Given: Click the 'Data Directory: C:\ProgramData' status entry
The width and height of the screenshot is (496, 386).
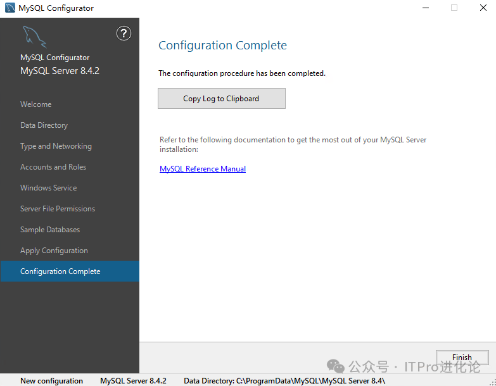Looking at the screenshot, I should (x=284, y=381).
